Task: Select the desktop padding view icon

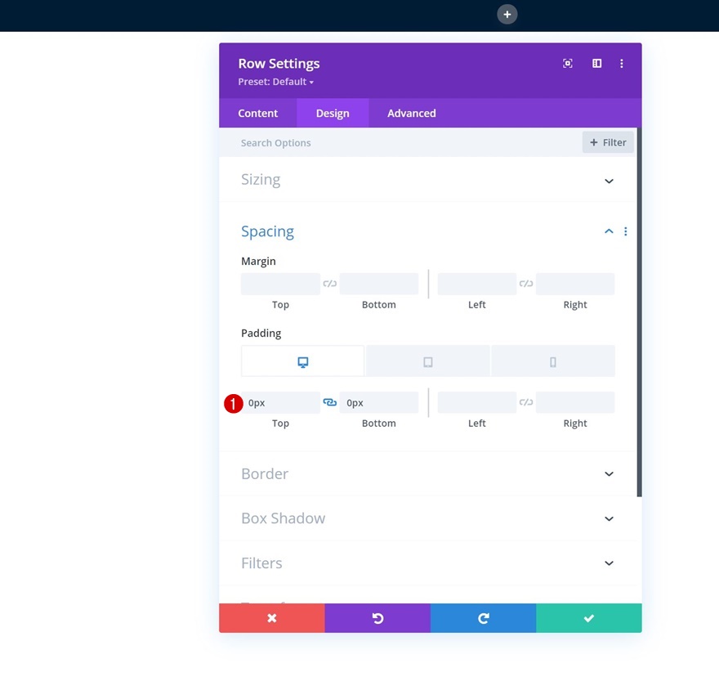Action: pos(302,361)
